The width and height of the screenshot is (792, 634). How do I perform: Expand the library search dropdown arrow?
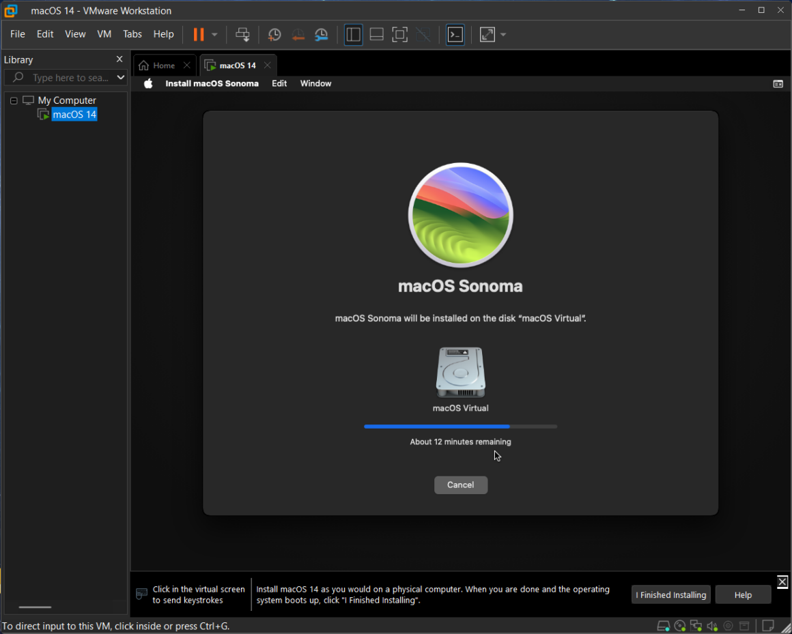point(120,77)
